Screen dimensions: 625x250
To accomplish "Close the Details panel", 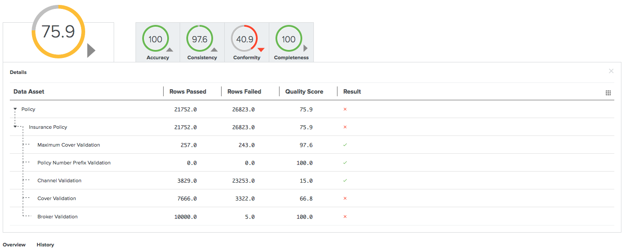I will click(x=611, y=71).
